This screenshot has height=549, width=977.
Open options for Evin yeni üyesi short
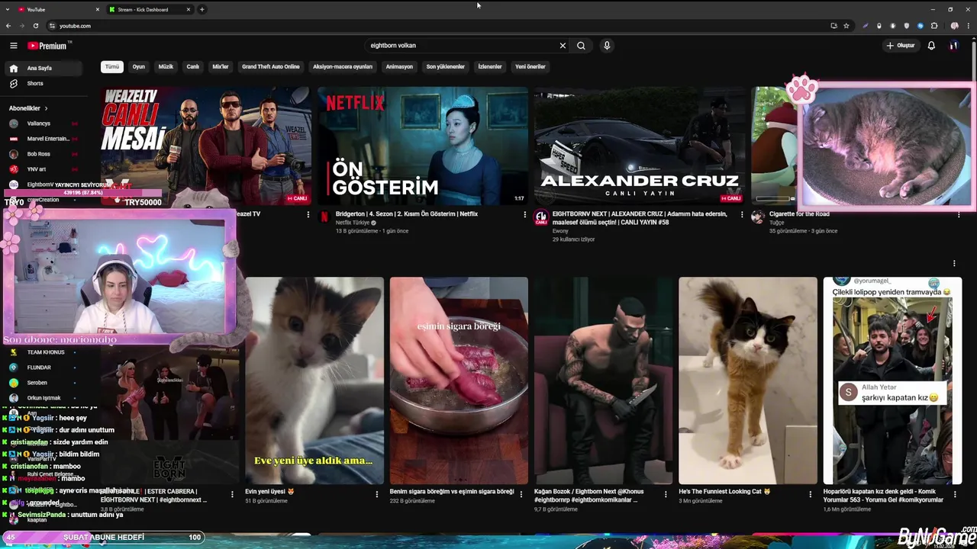[x=376, y=494]
